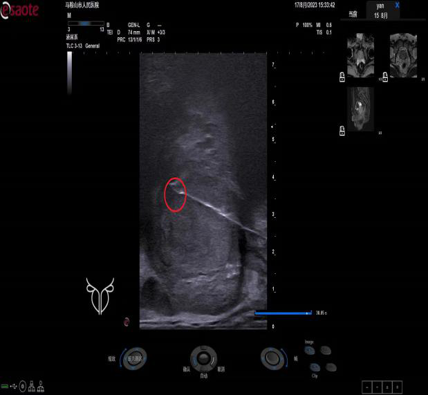This screenshot has height=395, width=428.
Task: Switch to the 当前 tab
Action: (353, 14)
